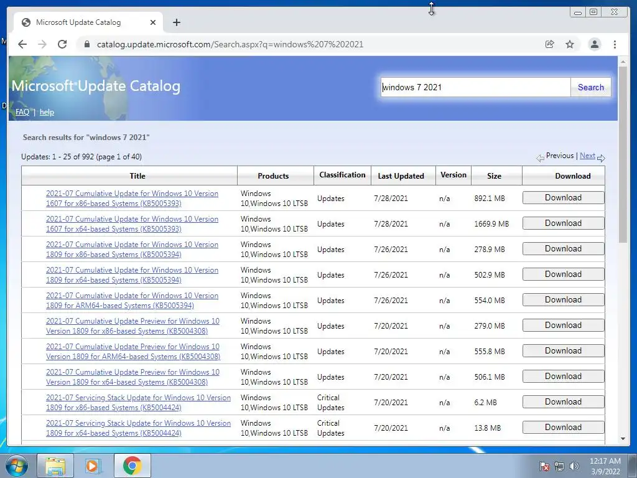Go back with the browser back arrow
The image size is (637, 478).
pyautogui.click(x=22, y=44)
